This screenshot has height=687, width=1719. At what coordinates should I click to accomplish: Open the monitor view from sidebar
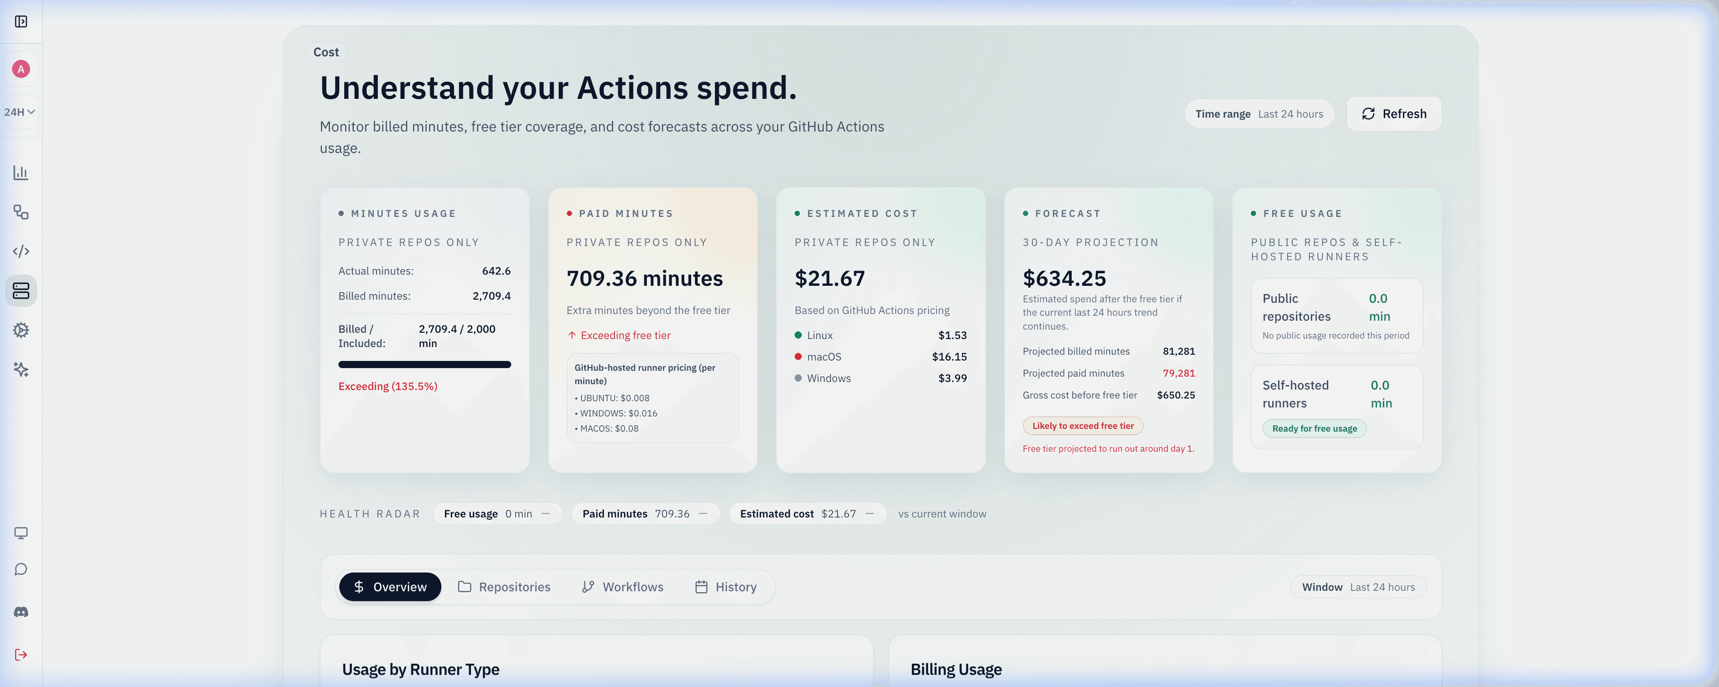(x=21, y=533)
